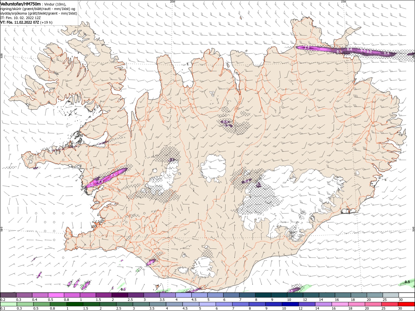Click the 0.2–0.3 swatch in snow legend row
This screenshot has height=311, width=415.
click(x=8, y=295)
